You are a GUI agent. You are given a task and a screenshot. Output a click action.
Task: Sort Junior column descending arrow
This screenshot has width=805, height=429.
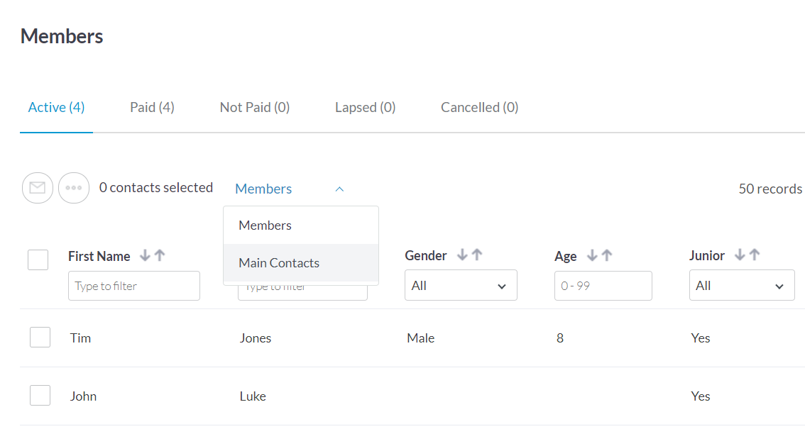pos(740,255)
